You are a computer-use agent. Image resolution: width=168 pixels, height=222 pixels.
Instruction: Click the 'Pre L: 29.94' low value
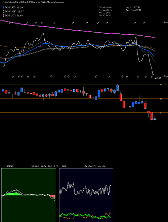pos(105,13)
